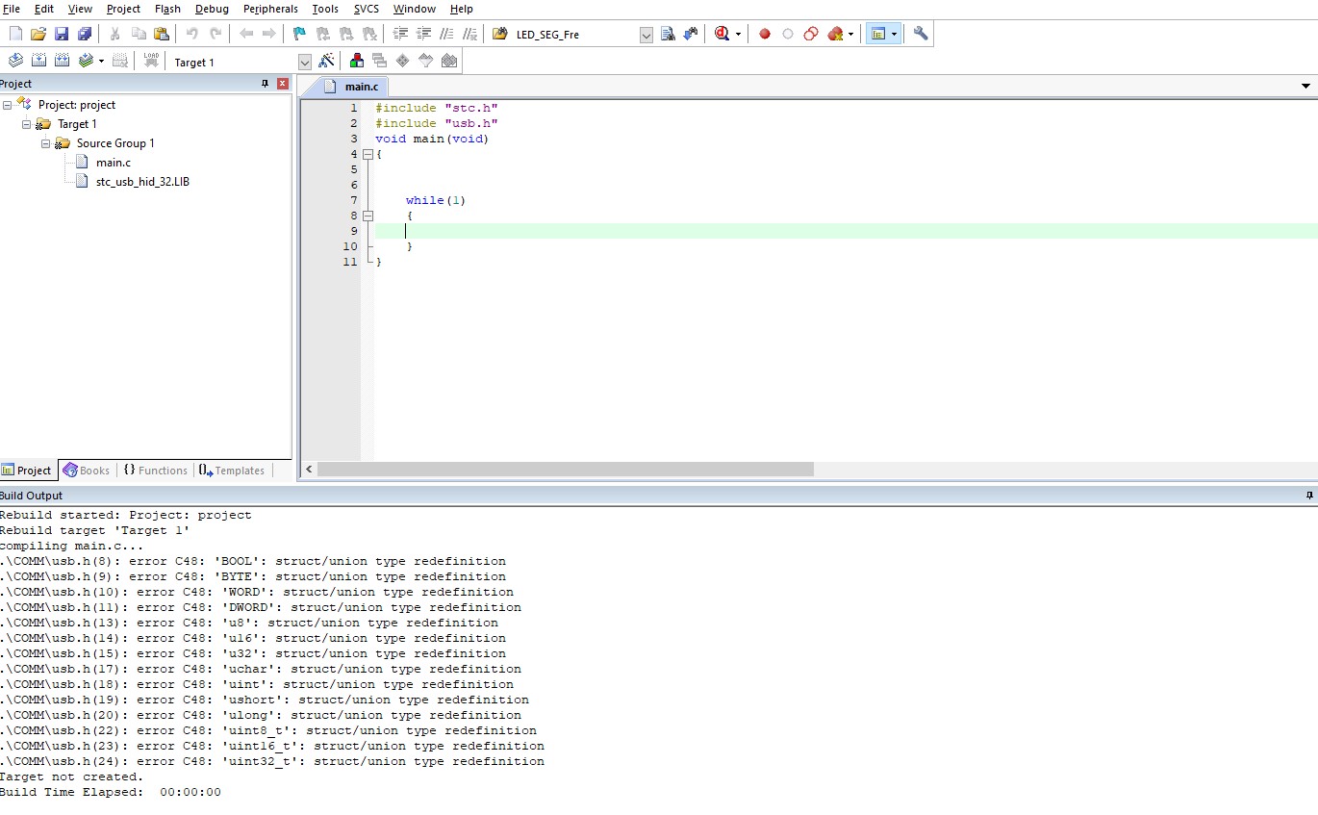Open the SVCS menu

pyautogui.click(x=367, y=9)
